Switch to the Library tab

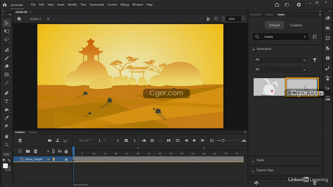point(269,14)
